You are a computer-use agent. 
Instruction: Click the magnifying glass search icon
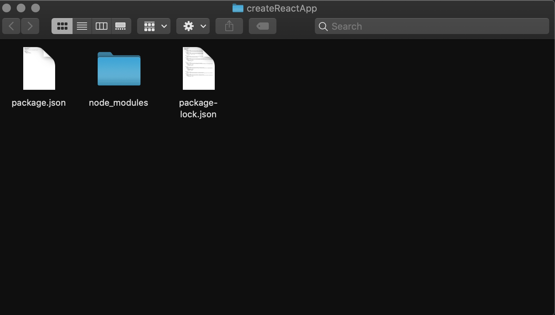pyautogui.click(x=323, y=26)
